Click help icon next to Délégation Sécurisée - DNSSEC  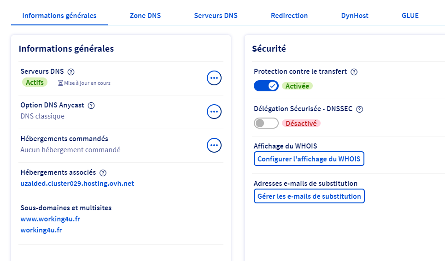[360, 110]
